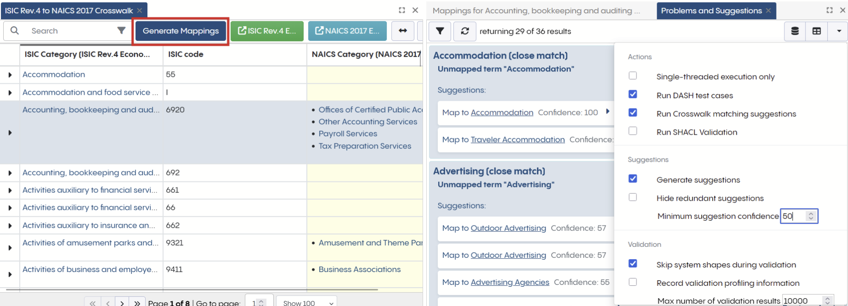Go to the next page

click(122, 303)
